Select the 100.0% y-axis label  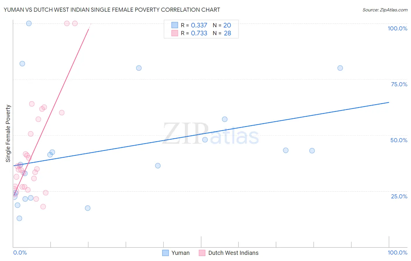(397, 28)
